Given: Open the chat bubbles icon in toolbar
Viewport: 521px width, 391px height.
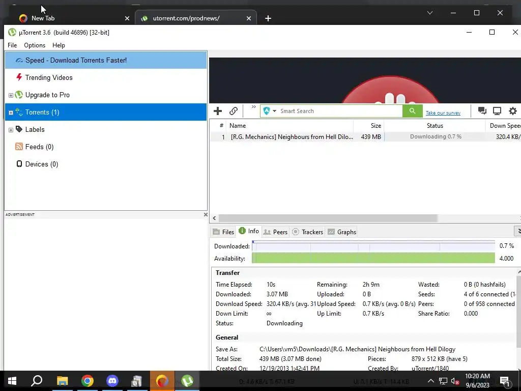Looking at the screenshot, I should click(x=482, y=111).
